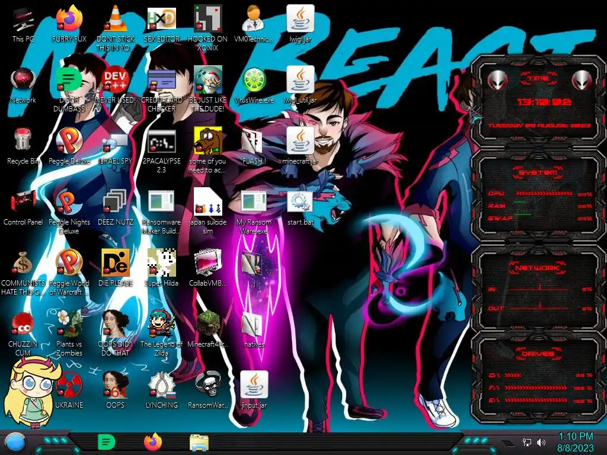Select the lwjgl_util.jar file

pos(300,85)
